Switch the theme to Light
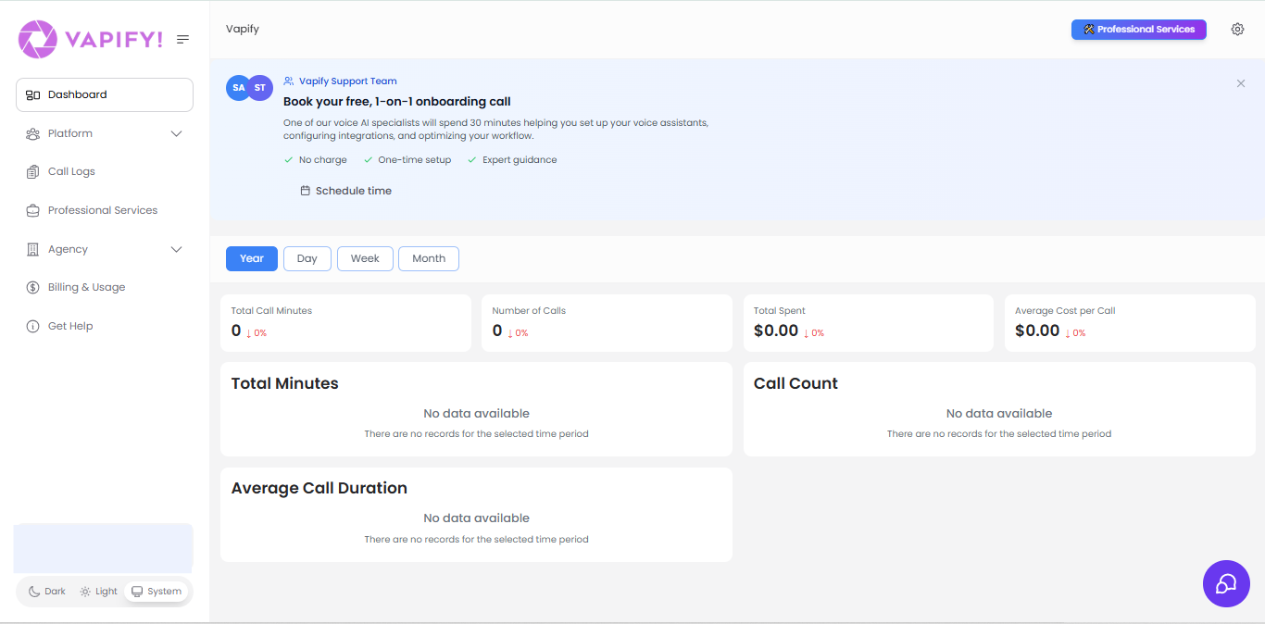Image resolution: width=1265 pixels, height=624 pixels. tap(98, 592)
